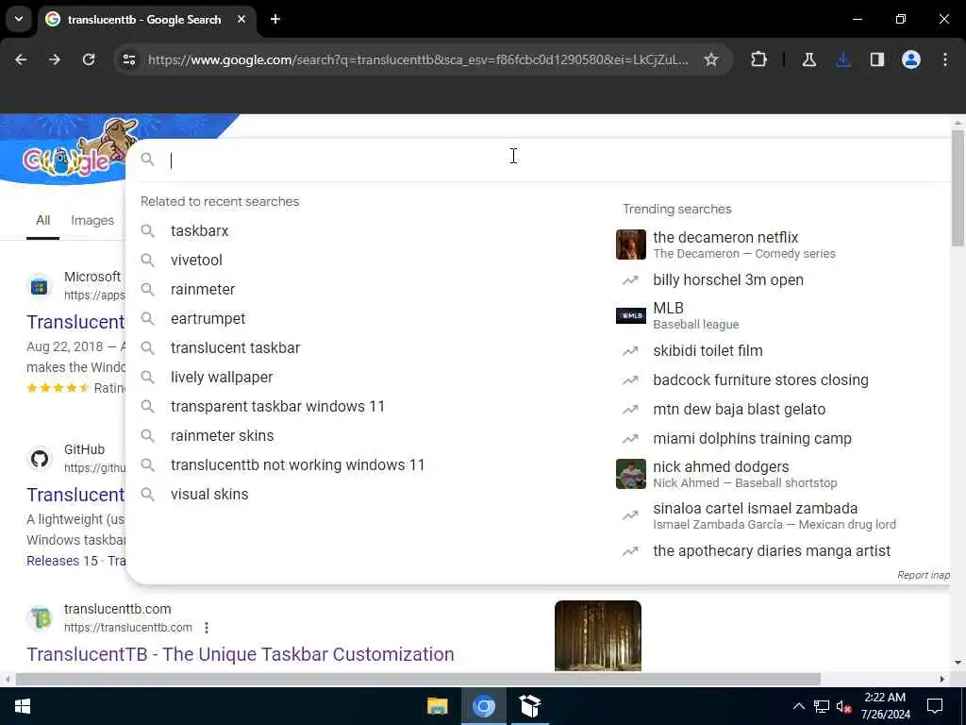Go back to previous page

21,59
